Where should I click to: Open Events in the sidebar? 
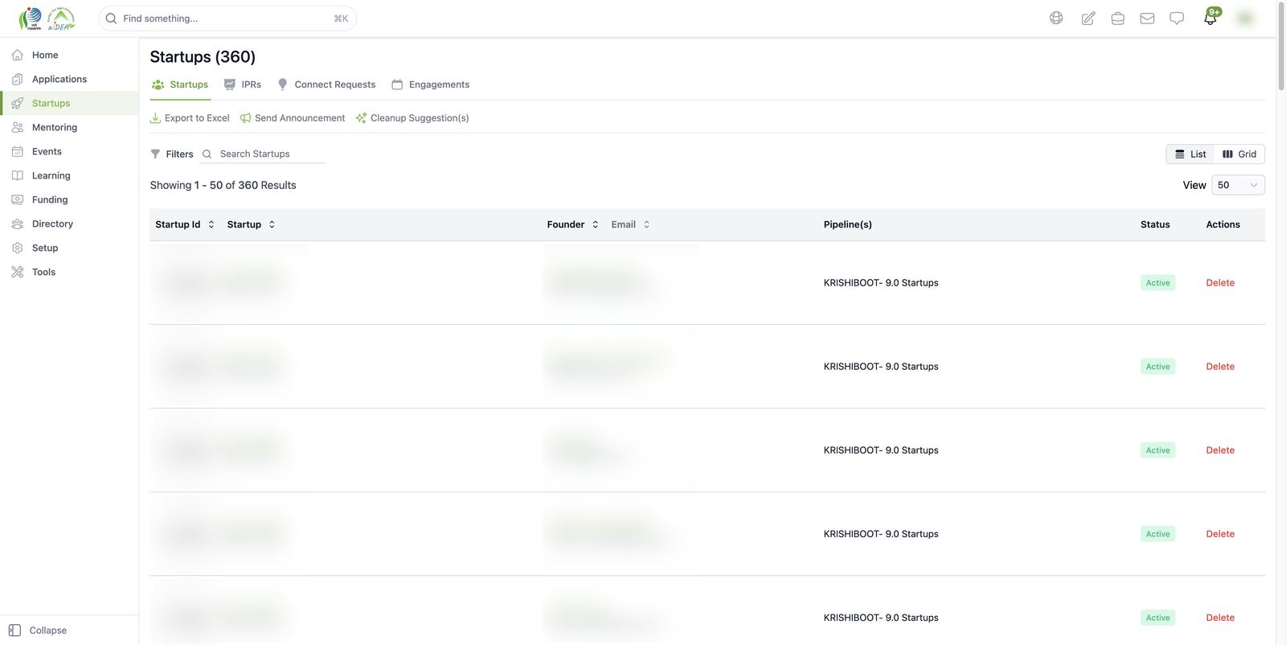click(x=69, y=151)
